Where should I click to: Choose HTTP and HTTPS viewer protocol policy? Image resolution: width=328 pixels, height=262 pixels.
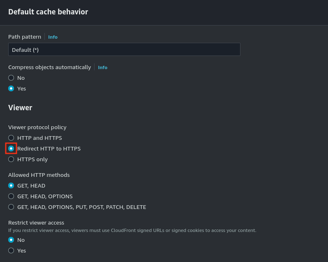(11, 138)
